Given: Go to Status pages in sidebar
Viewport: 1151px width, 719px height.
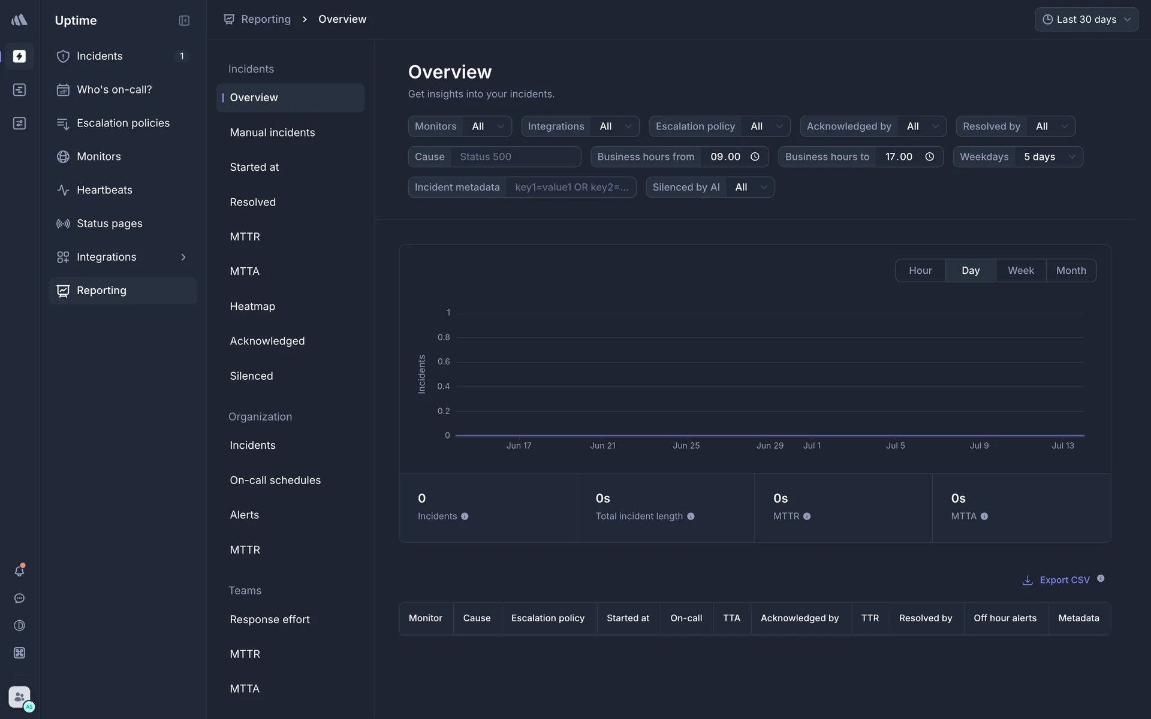Looking at the screenshot, I should point(109,223).
